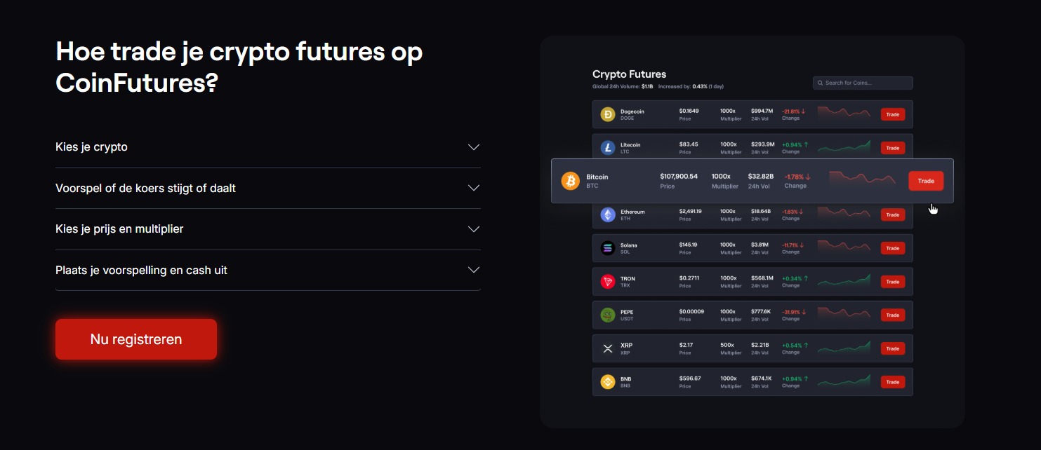1041x450 pixels.
Task: Select the Bitcoin logo in the highlighted row
Action: pyautogui.click(x=570, y=181)
